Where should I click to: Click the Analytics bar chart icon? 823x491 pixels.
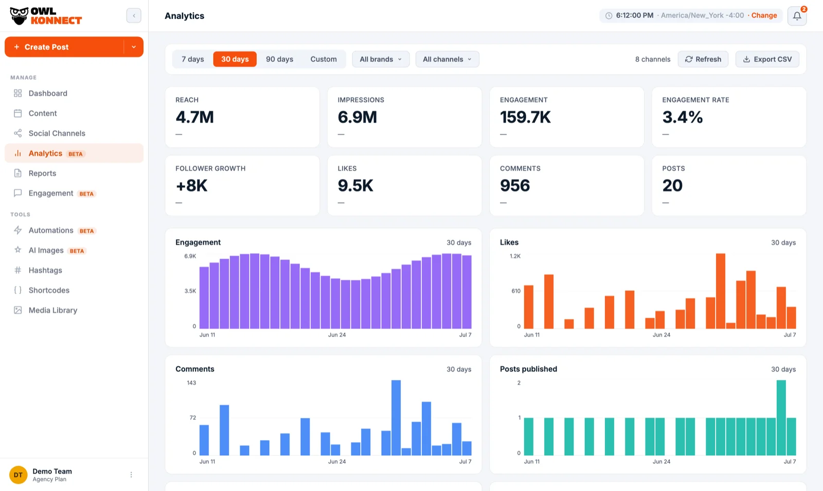click(x=18, y=153)
